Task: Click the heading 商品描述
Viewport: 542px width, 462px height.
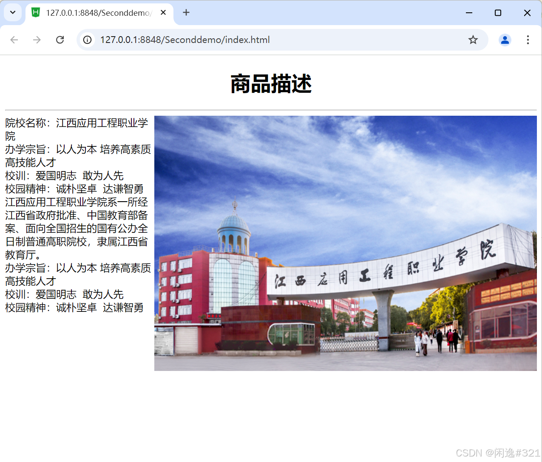Action: point(271,83)
